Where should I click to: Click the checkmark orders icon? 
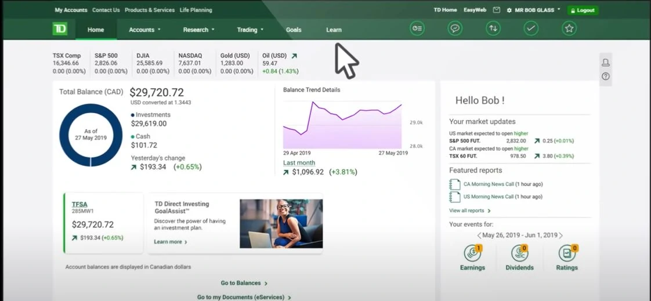[x=531, y=28]
